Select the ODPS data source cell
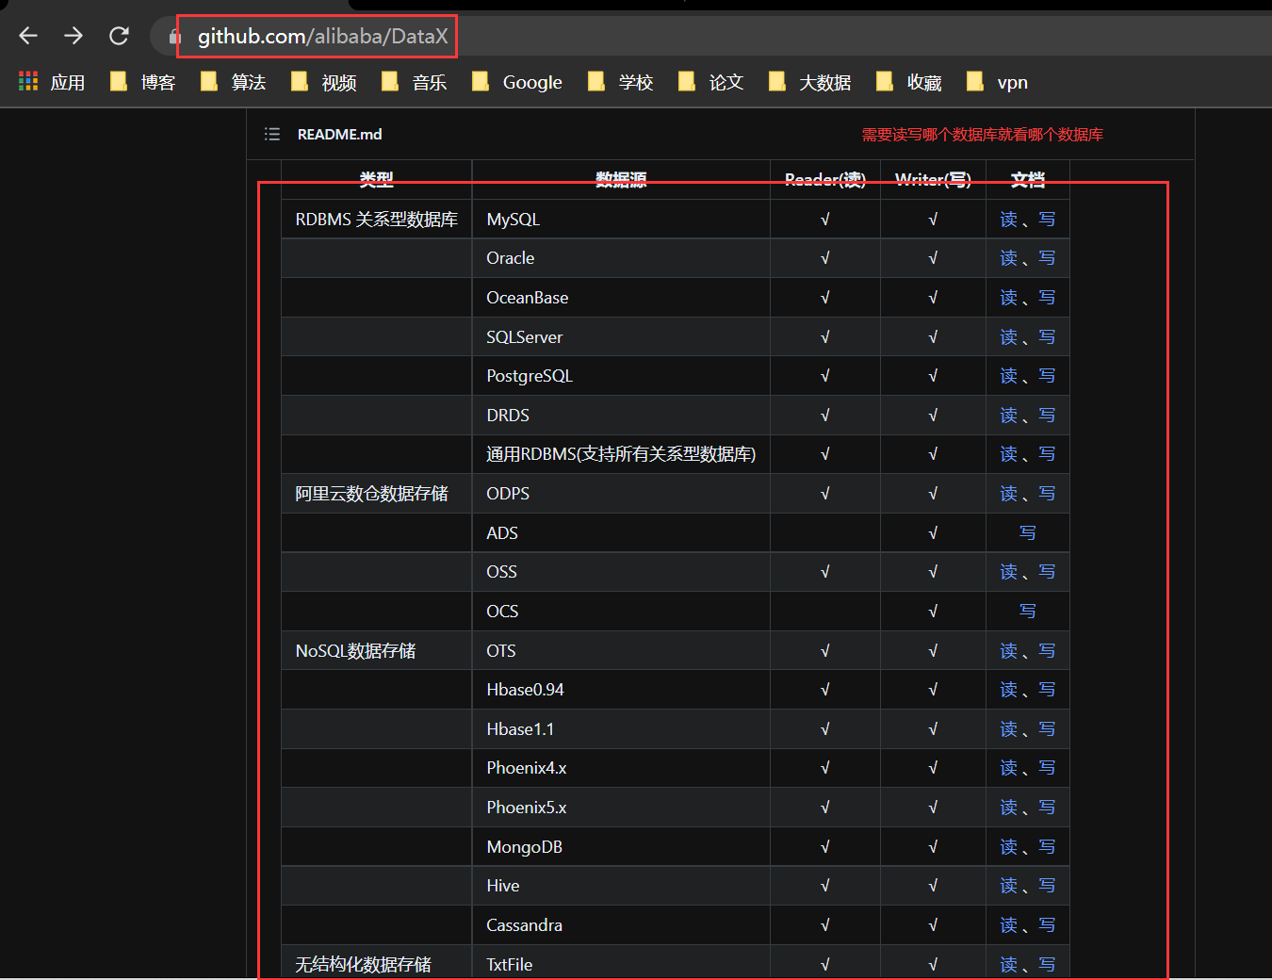Image resolution: width=1272 pixels, height=980 pixels. tap(621, 494)
